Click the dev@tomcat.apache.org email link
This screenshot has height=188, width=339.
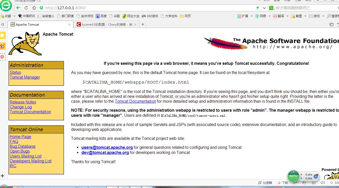(x=105, y=153)
